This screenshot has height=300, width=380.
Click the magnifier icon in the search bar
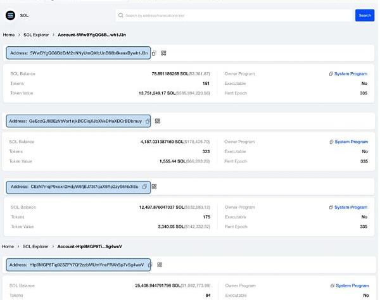[x=120, y=15]
